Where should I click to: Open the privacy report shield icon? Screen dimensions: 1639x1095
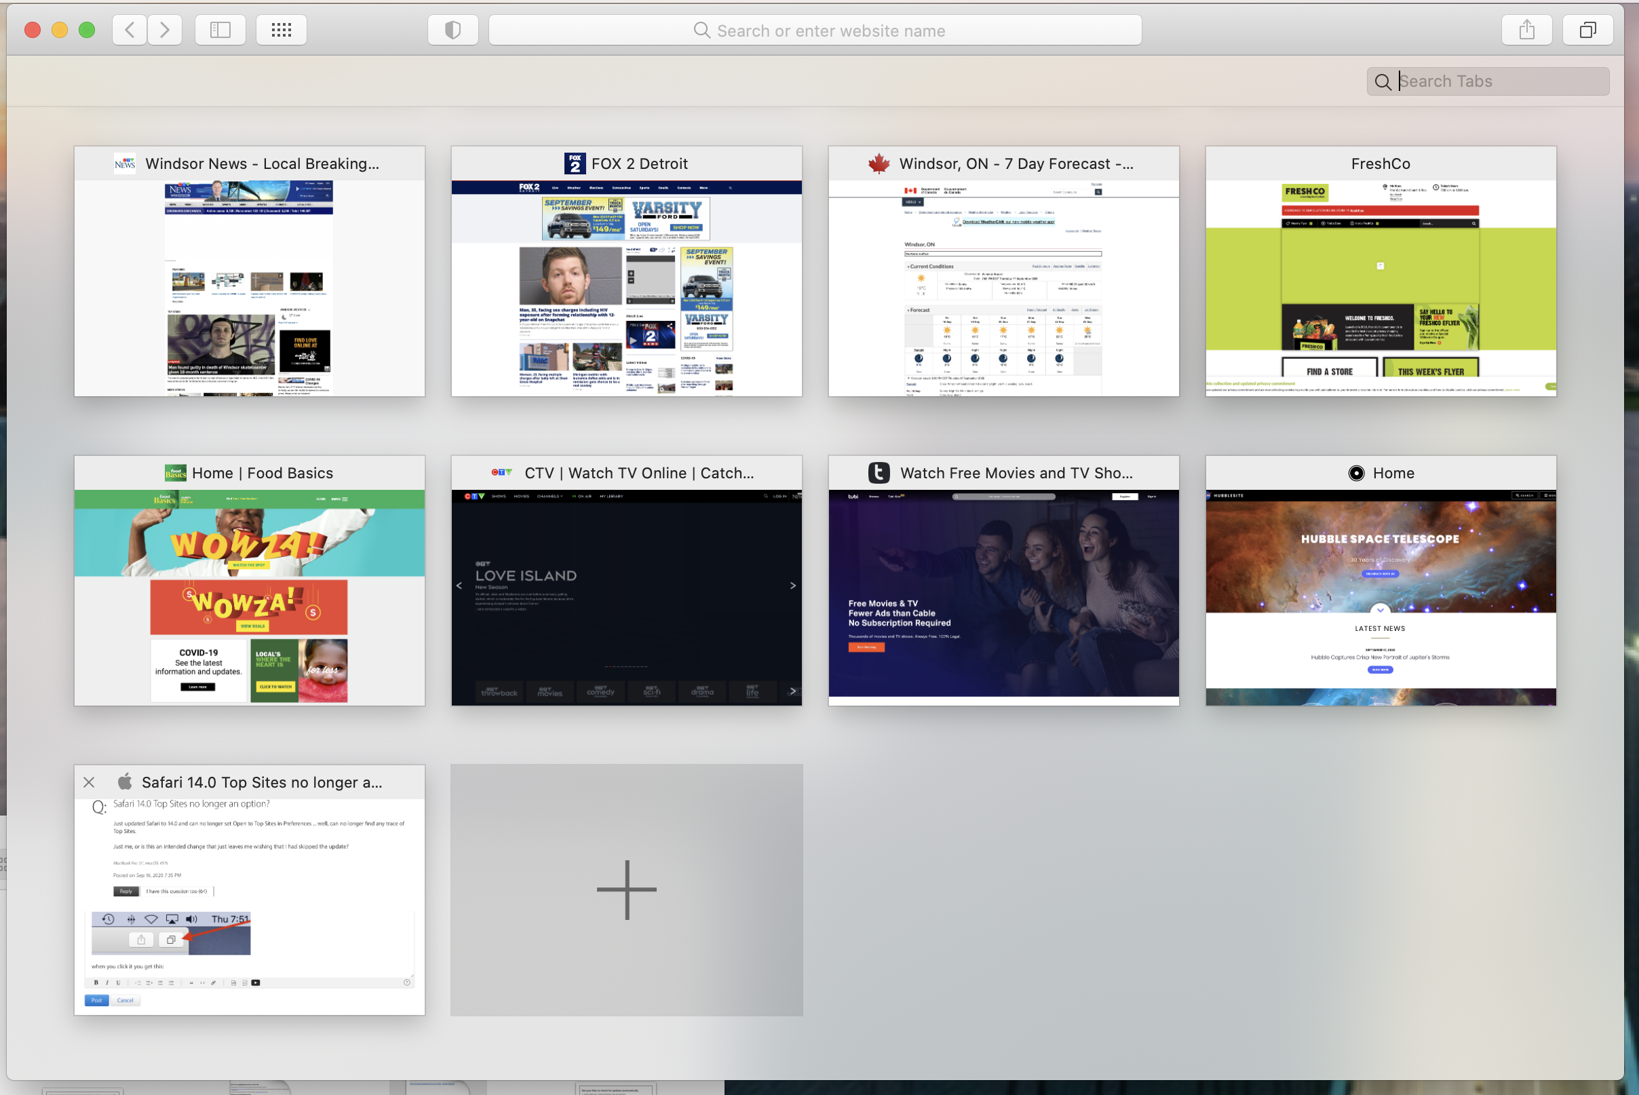click(x=452, y=30)
